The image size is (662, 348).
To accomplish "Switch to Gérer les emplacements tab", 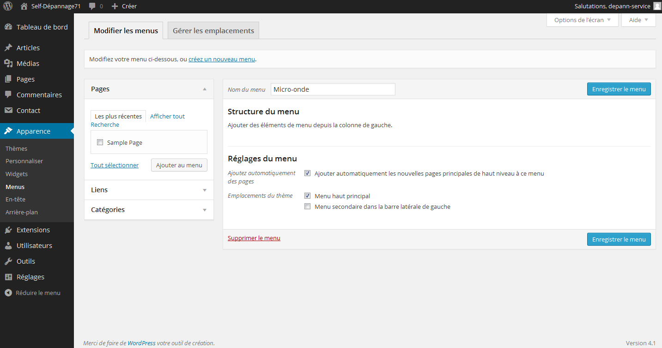I will tap(213, 30).
